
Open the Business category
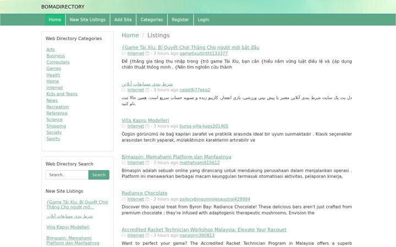tap(56, 55)
